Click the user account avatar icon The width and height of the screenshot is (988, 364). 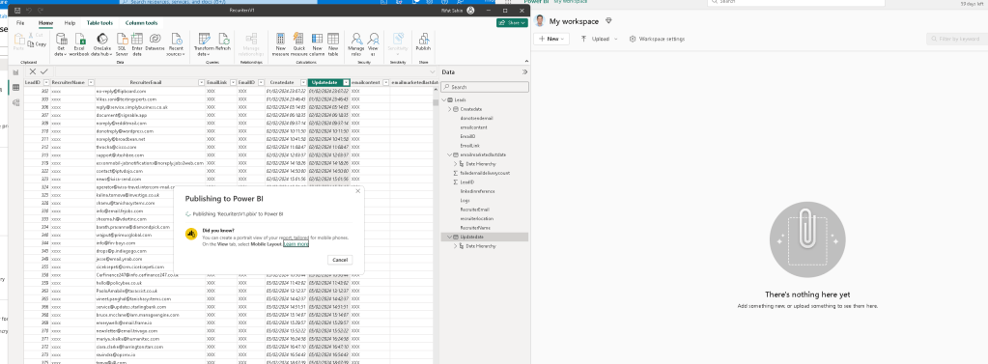pyautogui.click(x=470, y=11)
